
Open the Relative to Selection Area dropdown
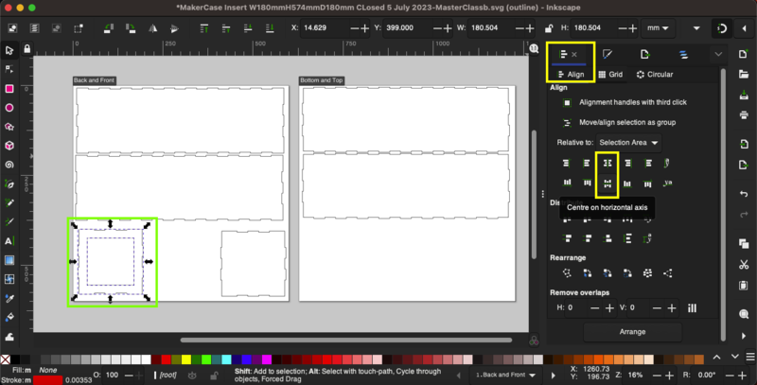(x=628, y=143)
